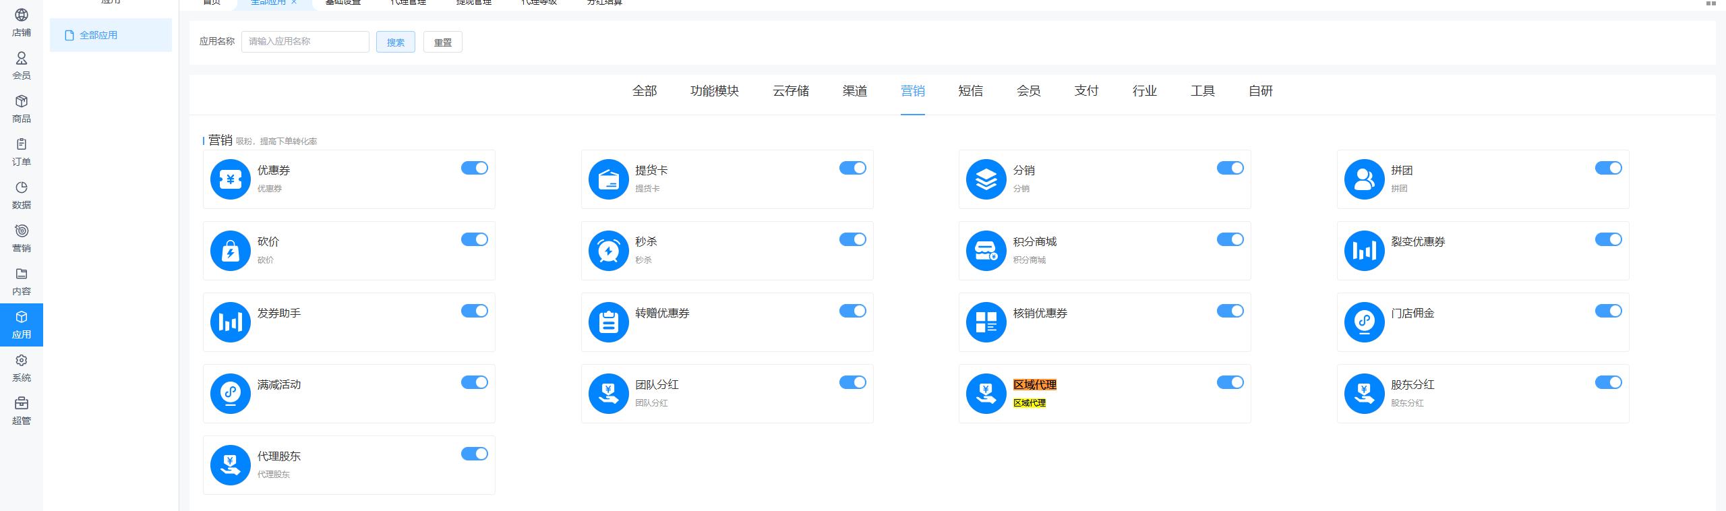The height and width of the screenshot is (511, 1726).
Task: Open the 订单 sidebar section
Action: click(x=22, y=152)
